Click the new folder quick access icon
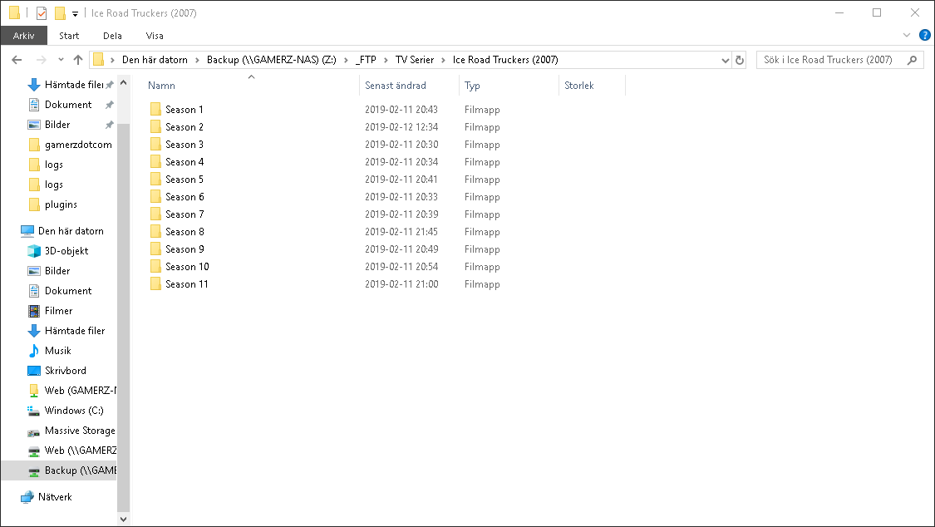 click(60, 12)
